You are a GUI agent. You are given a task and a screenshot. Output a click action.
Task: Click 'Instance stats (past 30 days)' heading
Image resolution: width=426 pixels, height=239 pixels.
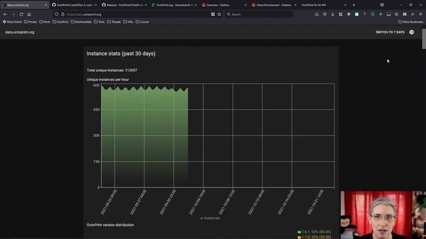[121, 54]
